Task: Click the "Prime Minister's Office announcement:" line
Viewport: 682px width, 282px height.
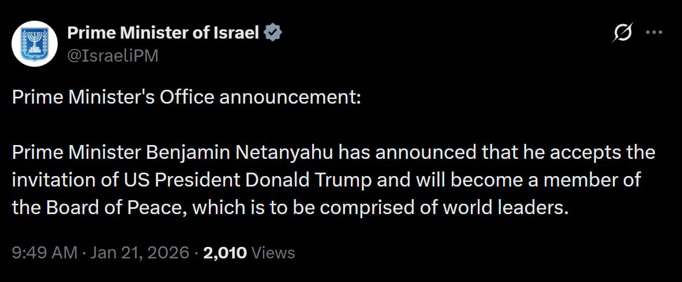Action: pos(186,97)
